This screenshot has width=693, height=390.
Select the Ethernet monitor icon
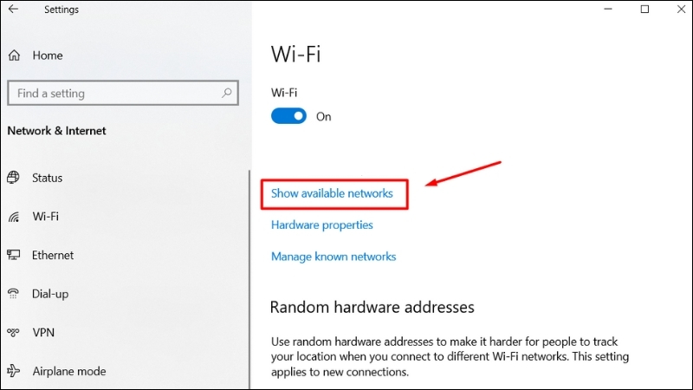(13, 255)
